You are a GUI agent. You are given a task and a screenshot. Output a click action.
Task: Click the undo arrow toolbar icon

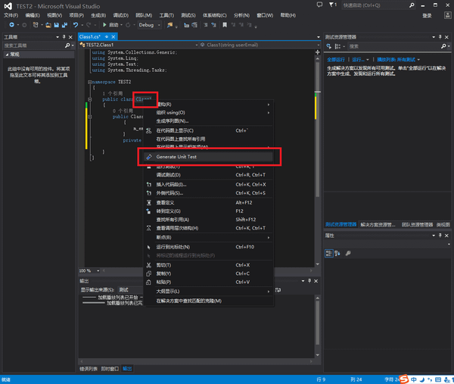[76, 25]
